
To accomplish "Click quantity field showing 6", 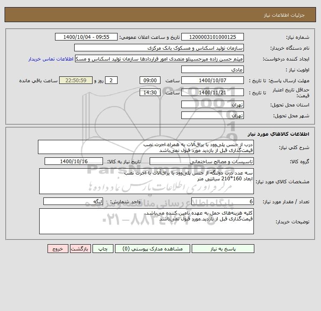I will pos(223,202).
